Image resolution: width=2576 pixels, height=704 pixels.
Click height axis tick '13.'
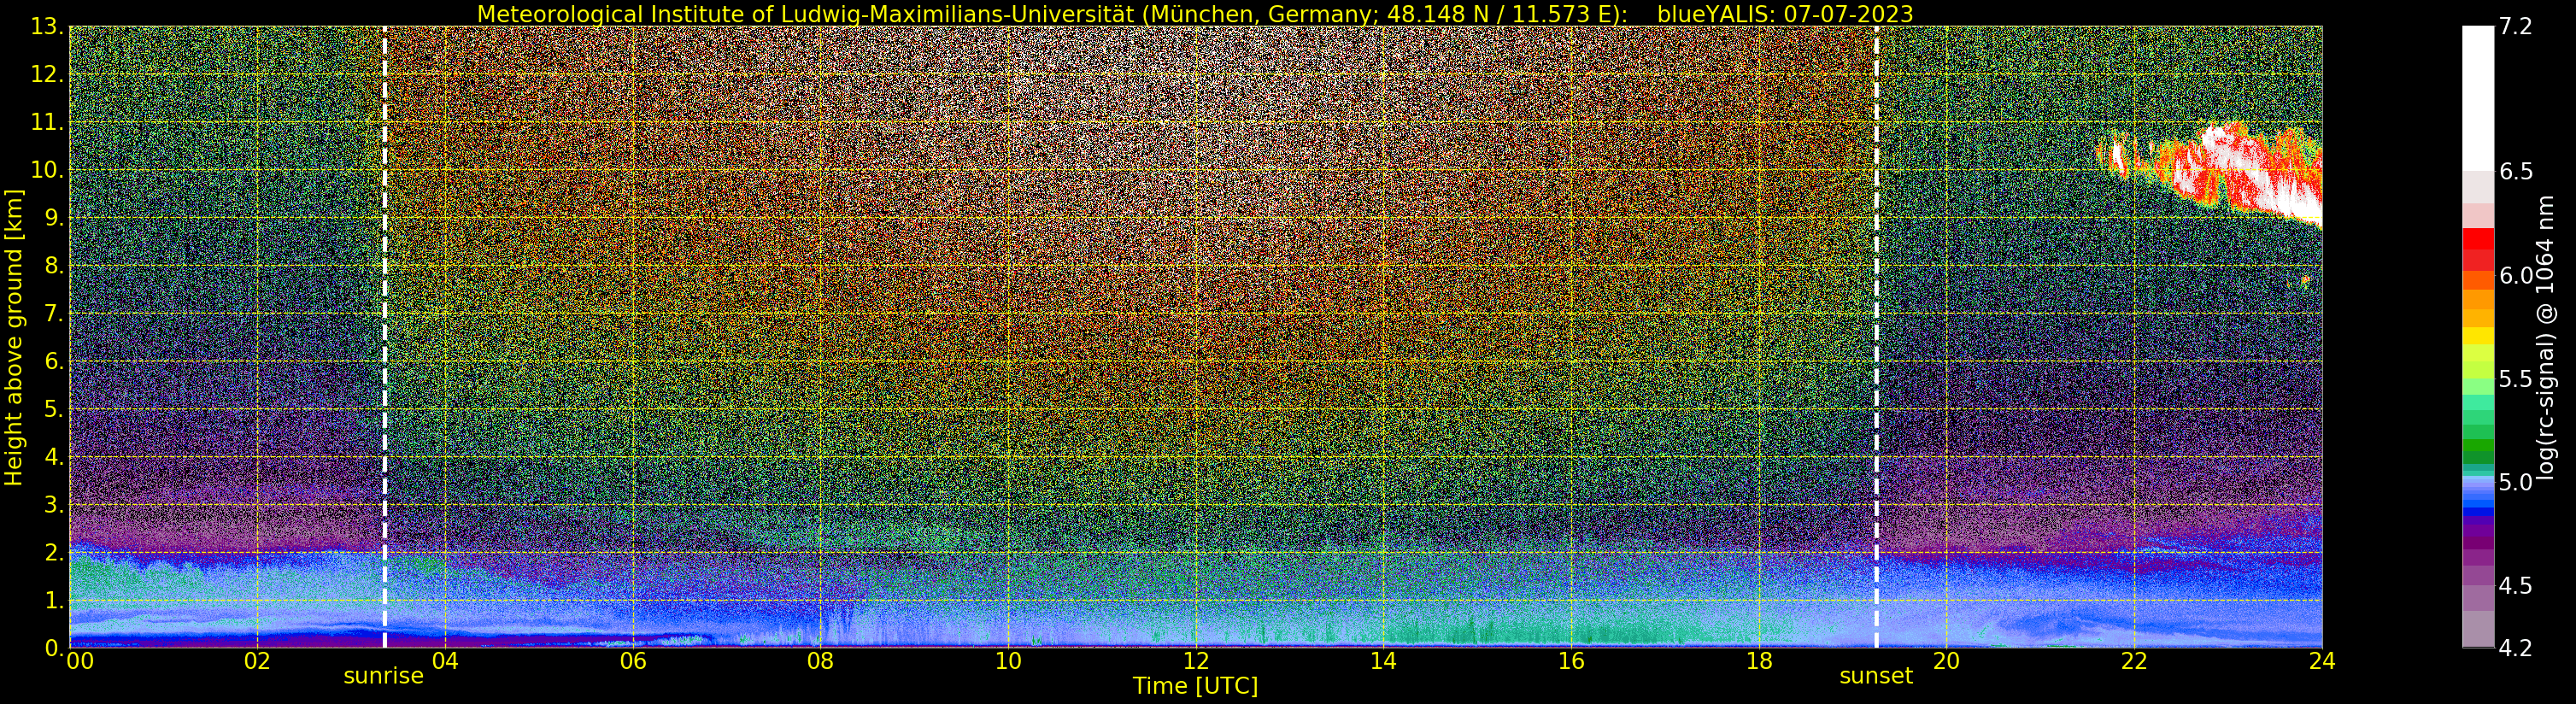click(x=48, y=27)
